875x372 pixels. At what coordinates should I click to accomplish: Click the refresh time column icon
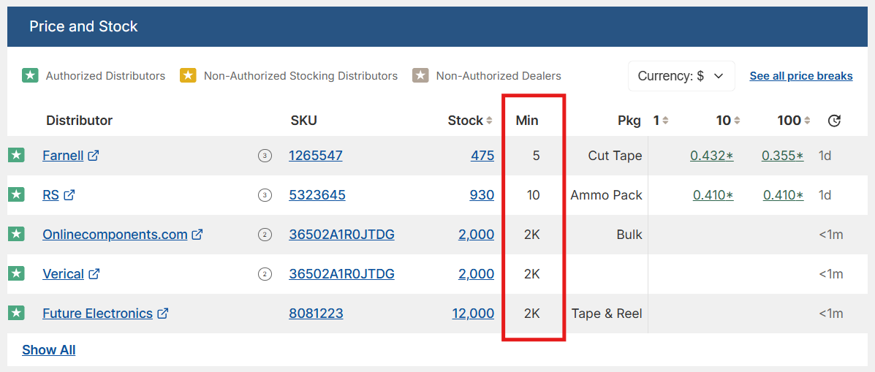[834, 121]
